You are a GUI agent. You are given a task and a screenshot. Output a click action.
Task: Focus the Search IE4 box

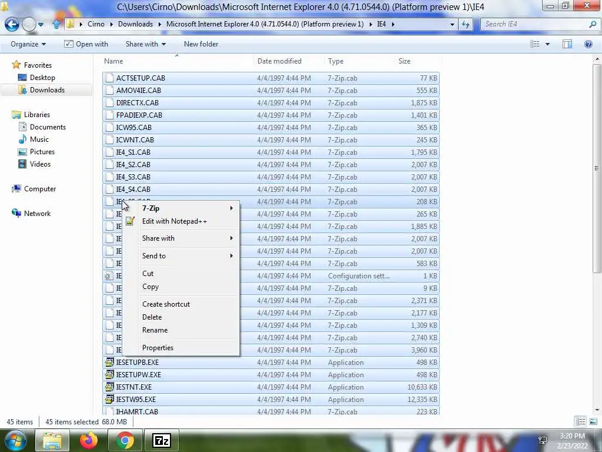(536, 24)
